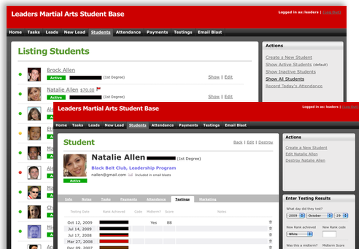The image size is (359, 249).
Task: Expand the New Rank achieved White dropdown
Action: point(299,234)
